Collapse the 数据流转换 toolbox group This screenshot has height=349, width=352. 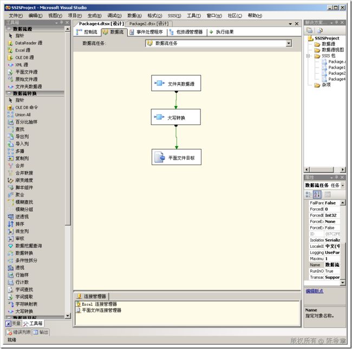click(9, 93)
